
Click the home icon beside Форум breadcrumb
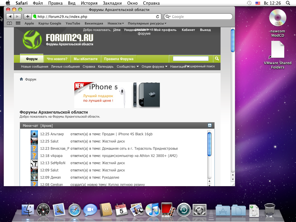tap(21, 79)
